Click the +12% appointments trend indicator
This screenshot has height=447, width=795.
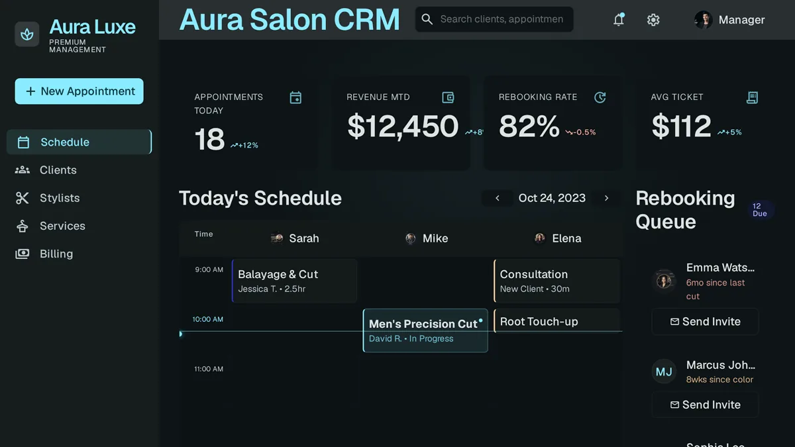(x=244, y=145)
